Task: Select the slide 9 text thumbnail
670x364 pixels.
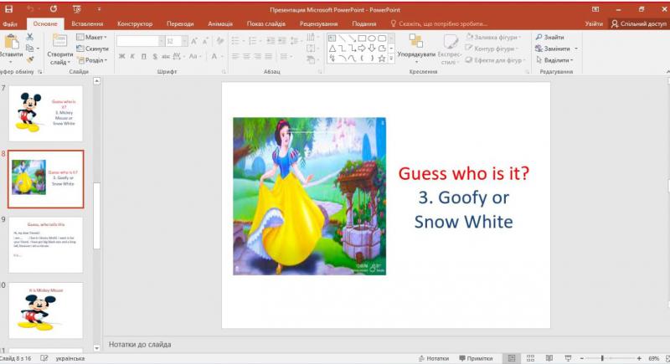Action: click(46, 245)
